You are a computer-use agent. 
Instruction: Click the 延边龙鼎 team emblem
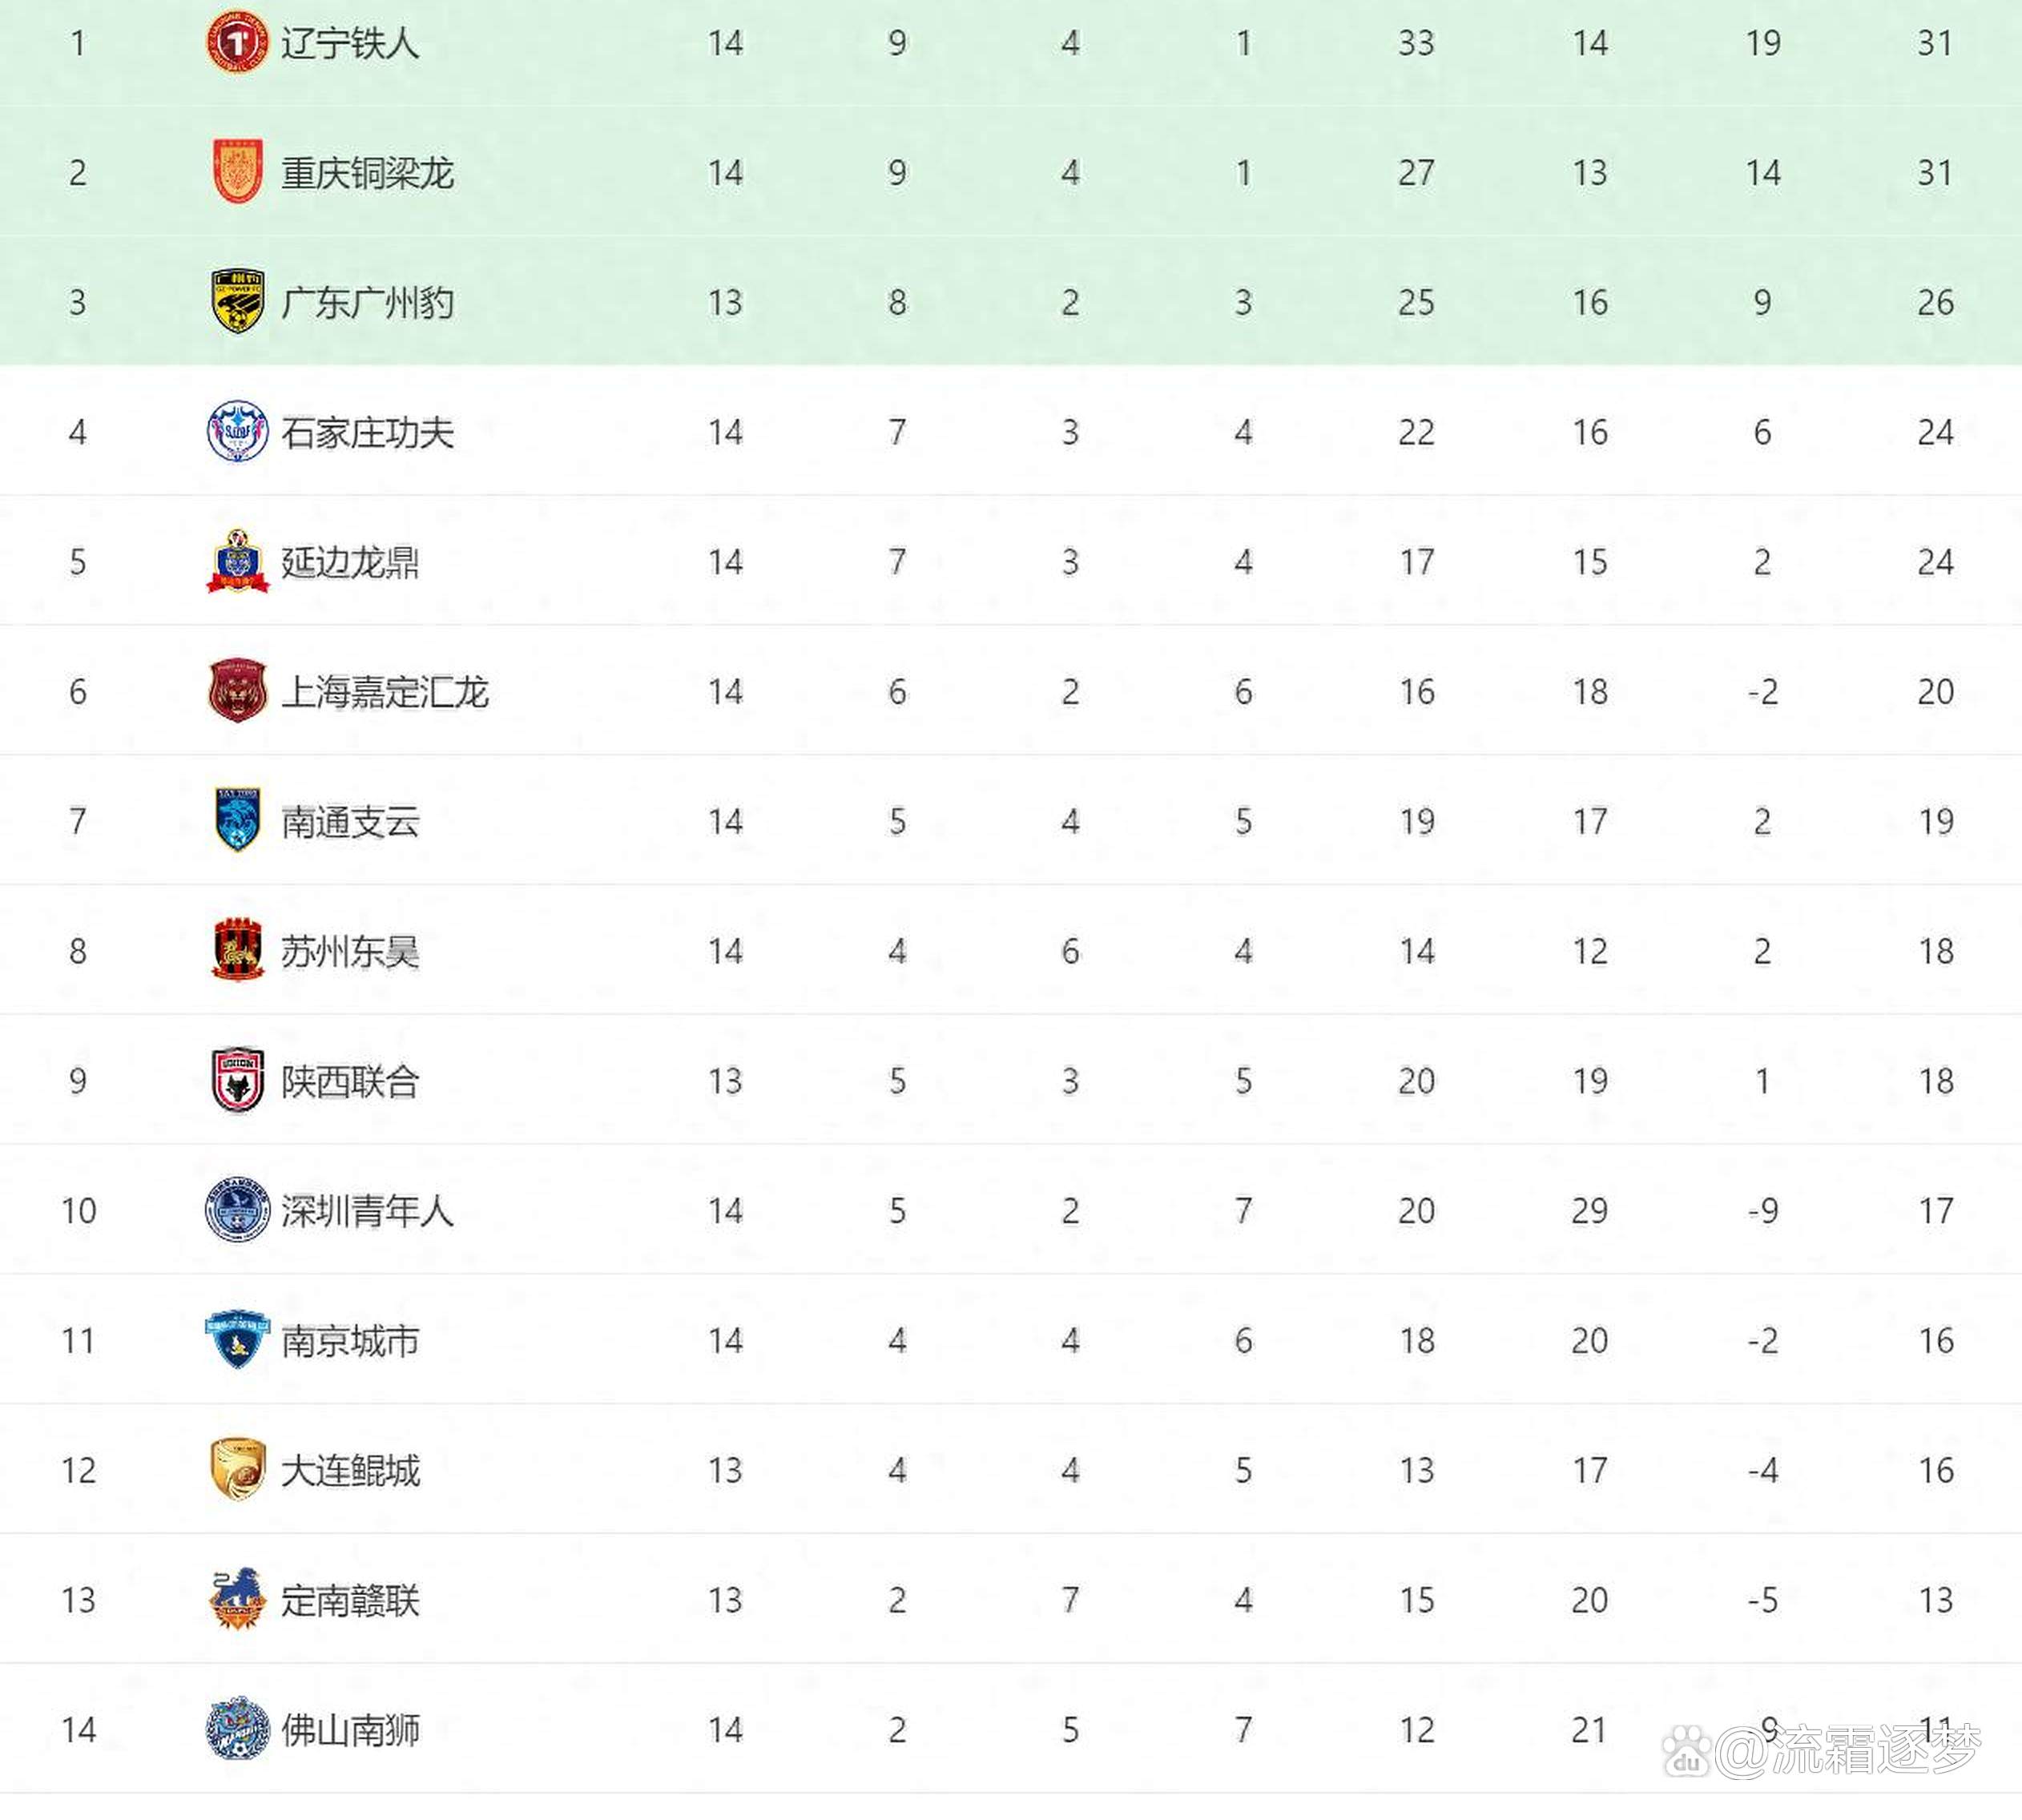[237, 561]
